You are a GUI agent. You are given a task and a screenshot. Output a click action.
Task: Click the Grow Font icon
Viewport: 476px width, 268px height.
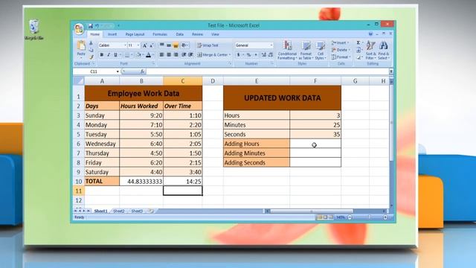click(145, 45)
